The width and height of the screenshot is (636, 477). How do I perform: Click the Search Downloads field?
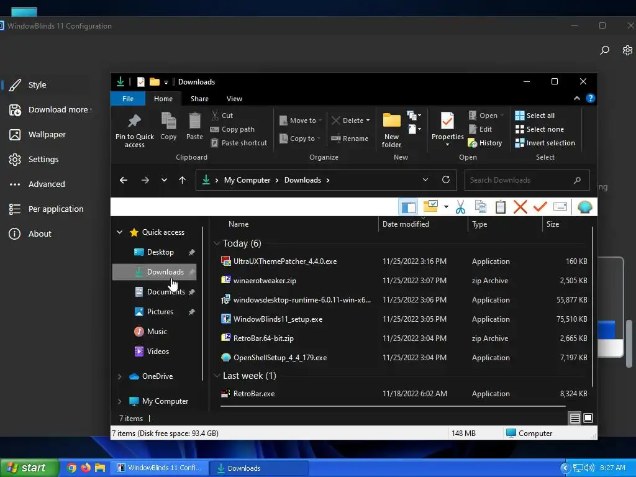coord(527,180)
